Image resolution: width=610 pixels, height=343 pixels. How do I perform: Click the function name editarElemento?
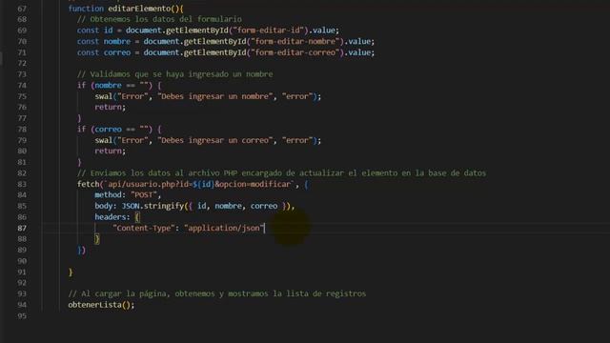pyautogui.click(x=139, y=9)
